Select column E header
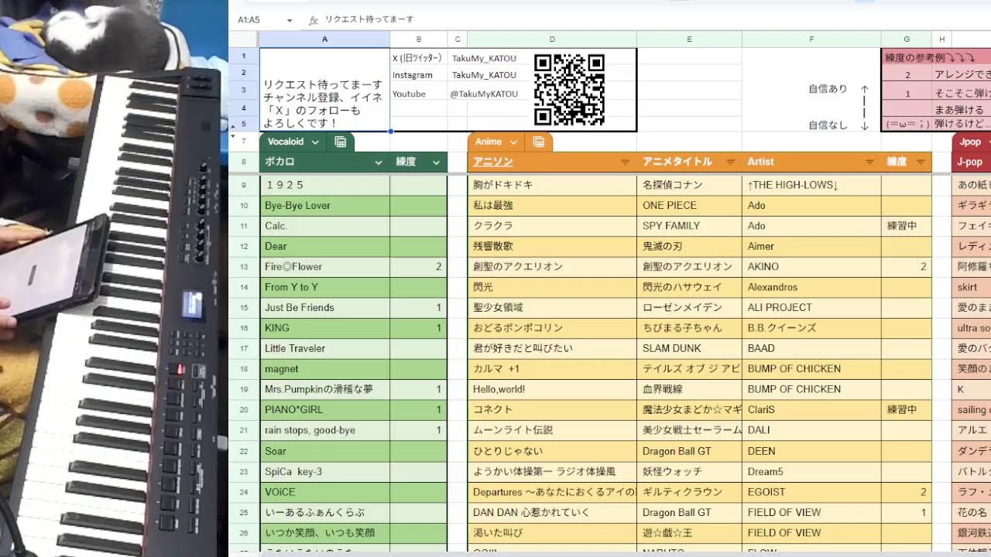 tap(689, 39)
